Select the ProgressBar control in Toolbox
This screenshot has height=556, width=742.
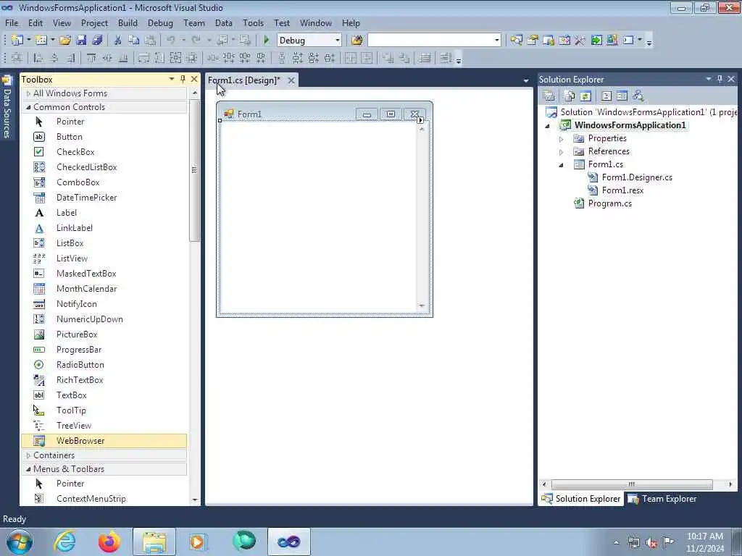click(104, 350)
